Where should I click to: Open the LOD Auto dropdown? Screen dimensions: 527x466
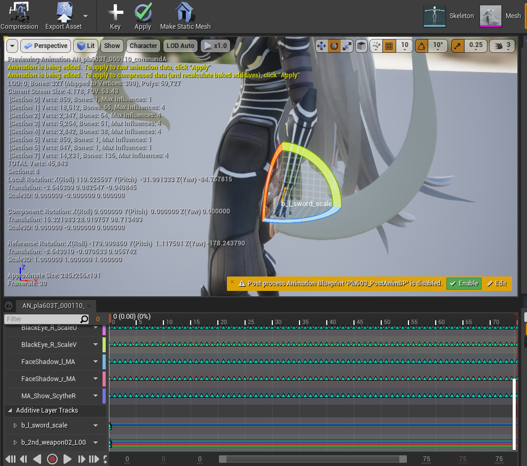point(180,45)
